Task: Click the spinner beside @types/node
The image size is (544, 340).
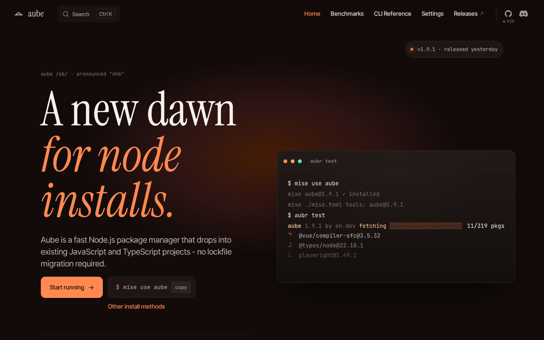Action: [290, 245]
